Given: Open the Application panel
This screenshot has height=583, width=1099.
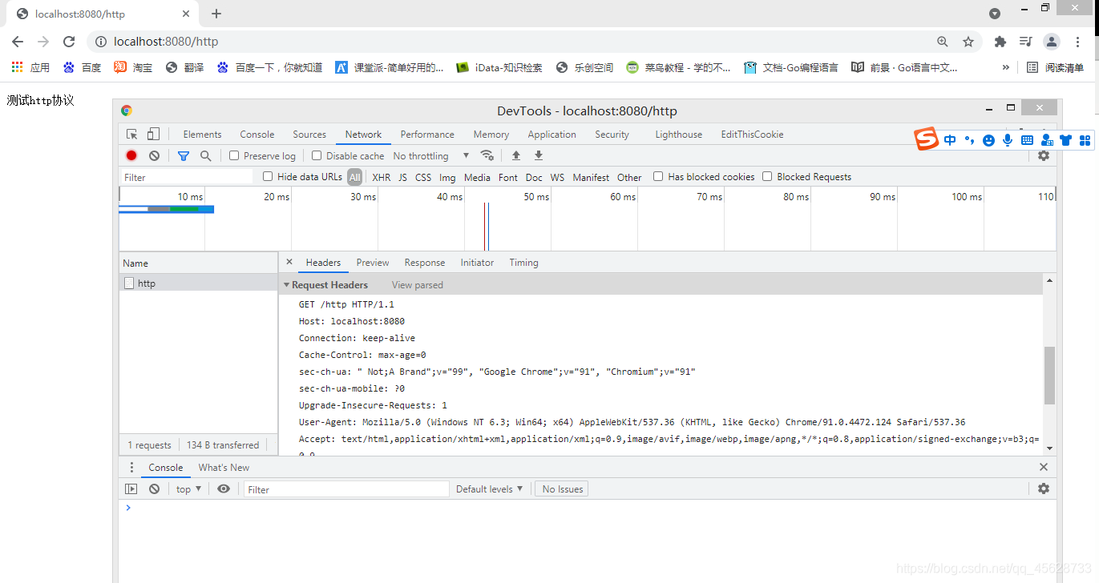Looking at the screenshot, I should 552,135.
